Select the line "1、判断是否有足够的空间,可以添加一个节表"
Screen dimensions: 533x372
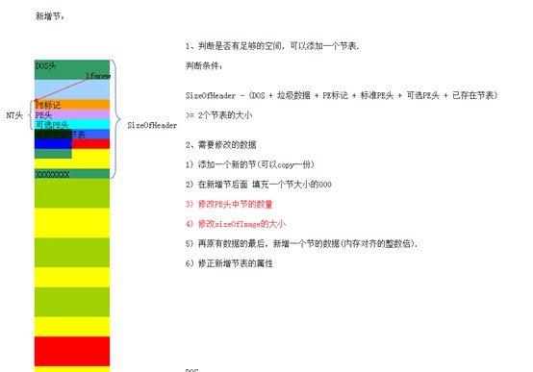point(272,46)
